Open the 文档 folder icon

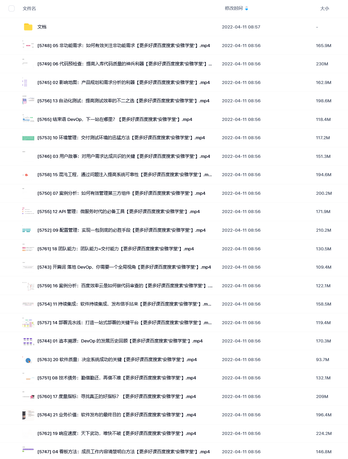28,27
